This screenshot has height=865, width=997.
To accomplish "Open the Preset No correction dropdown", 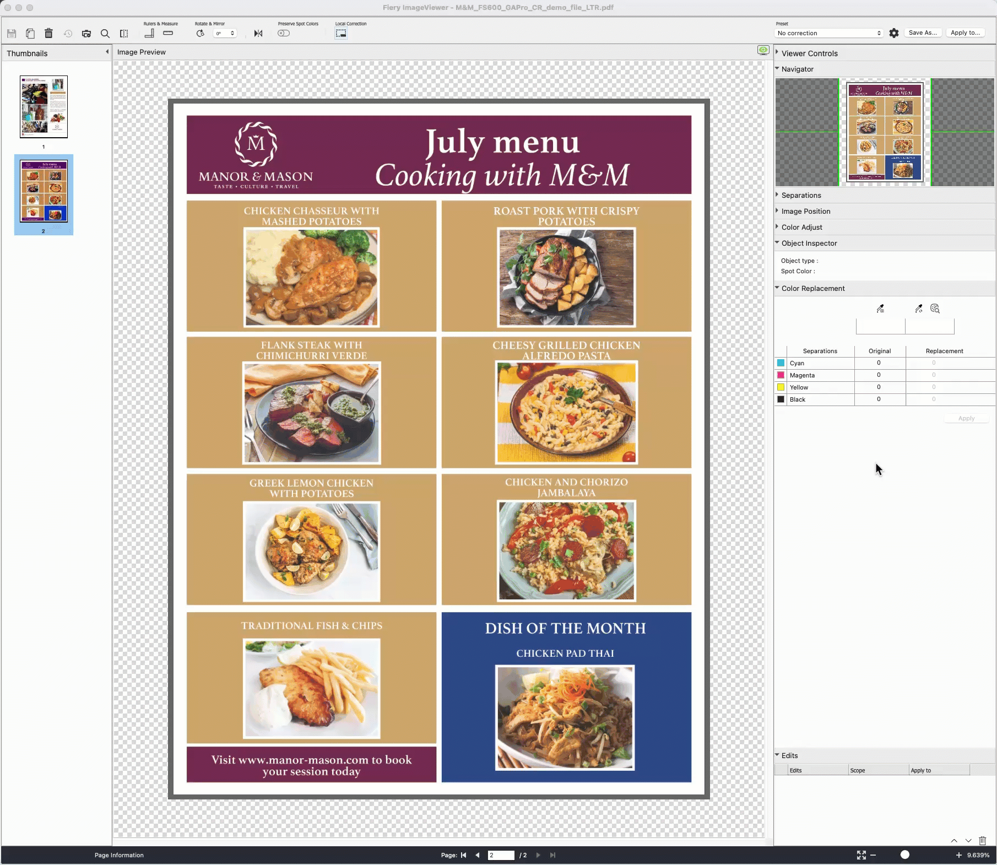I will click(830, 33).
